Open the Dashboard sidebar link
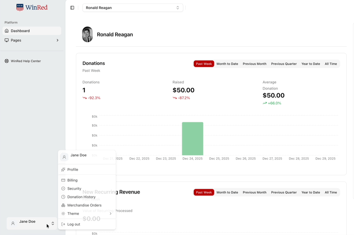354x235 pixels. click(20, 31)
